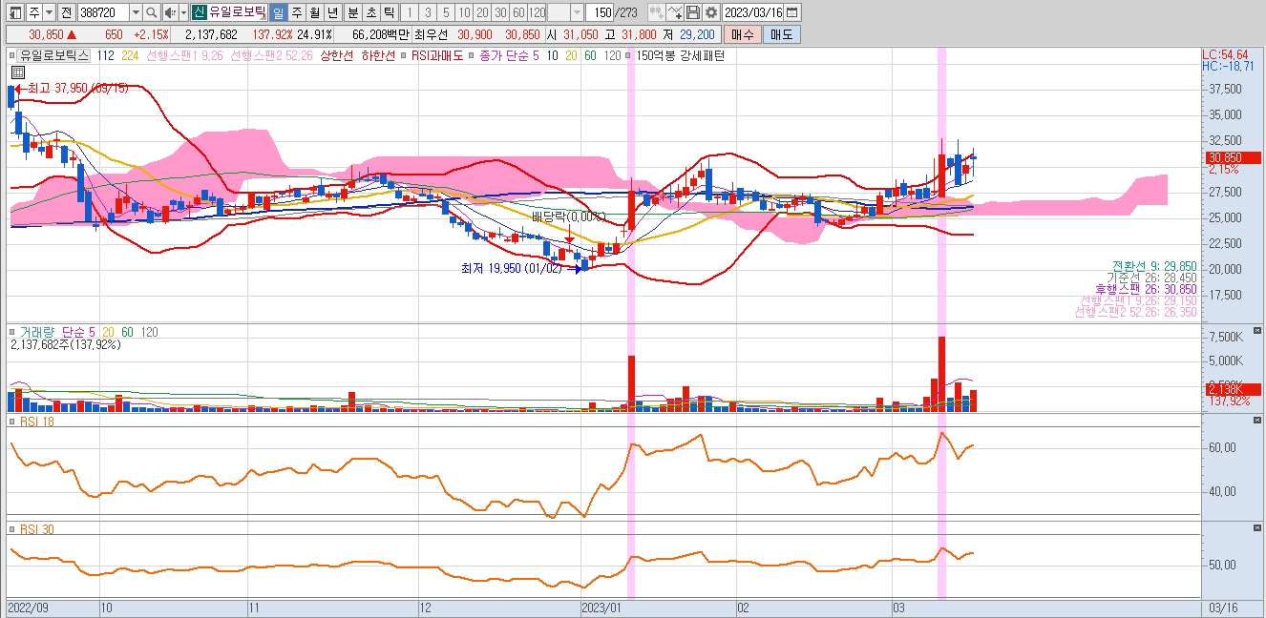Select 월 monthly period

pos(314,12)
